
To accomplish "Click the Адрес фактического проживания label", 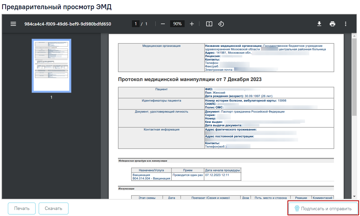I will click(x=231, y=129).
